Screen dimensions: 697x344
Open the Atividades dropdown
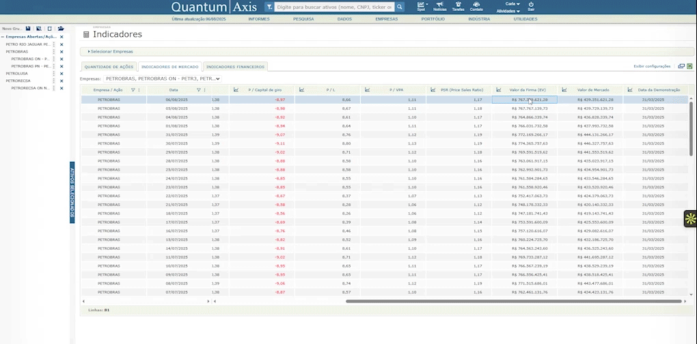(x=508, y=11)
